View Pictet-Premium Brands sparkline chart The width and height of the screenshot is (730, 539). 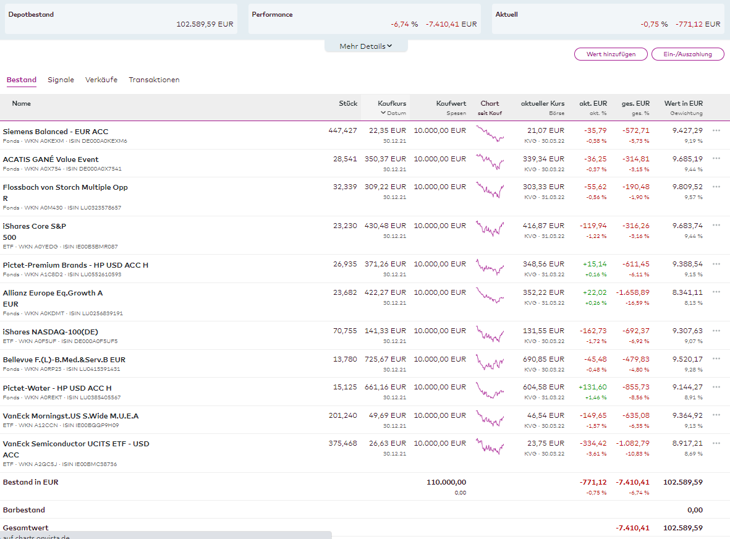[x=490, y=266]
